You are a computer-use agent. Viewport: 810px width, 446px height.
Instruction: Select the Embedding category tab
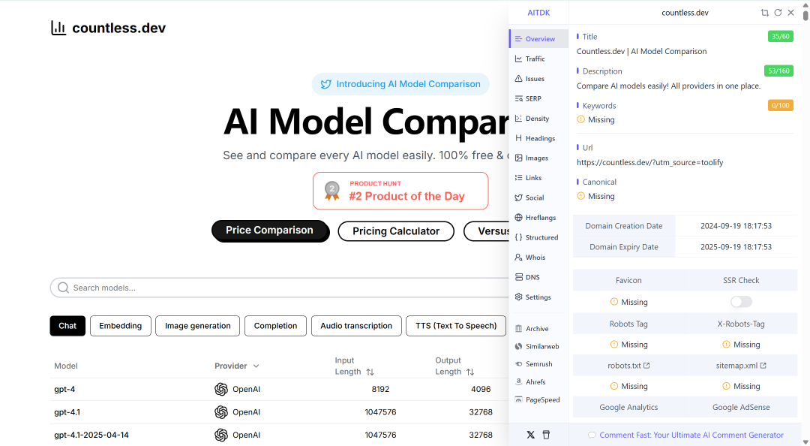120,326
